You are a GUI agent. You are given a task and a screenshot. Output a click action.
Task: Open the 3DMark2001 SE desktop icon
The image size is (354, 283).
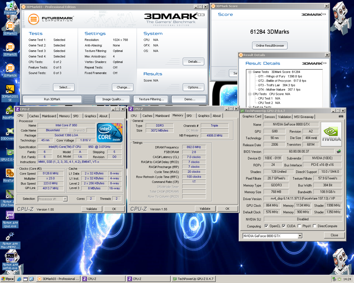[10, 93]
